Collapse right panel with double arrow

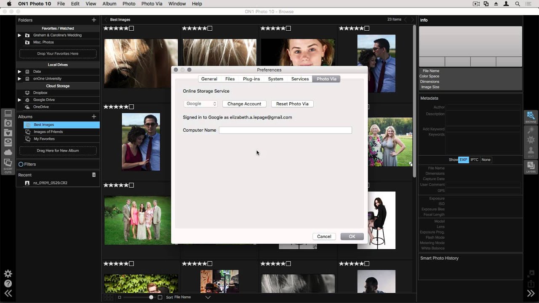pos(531,294)
